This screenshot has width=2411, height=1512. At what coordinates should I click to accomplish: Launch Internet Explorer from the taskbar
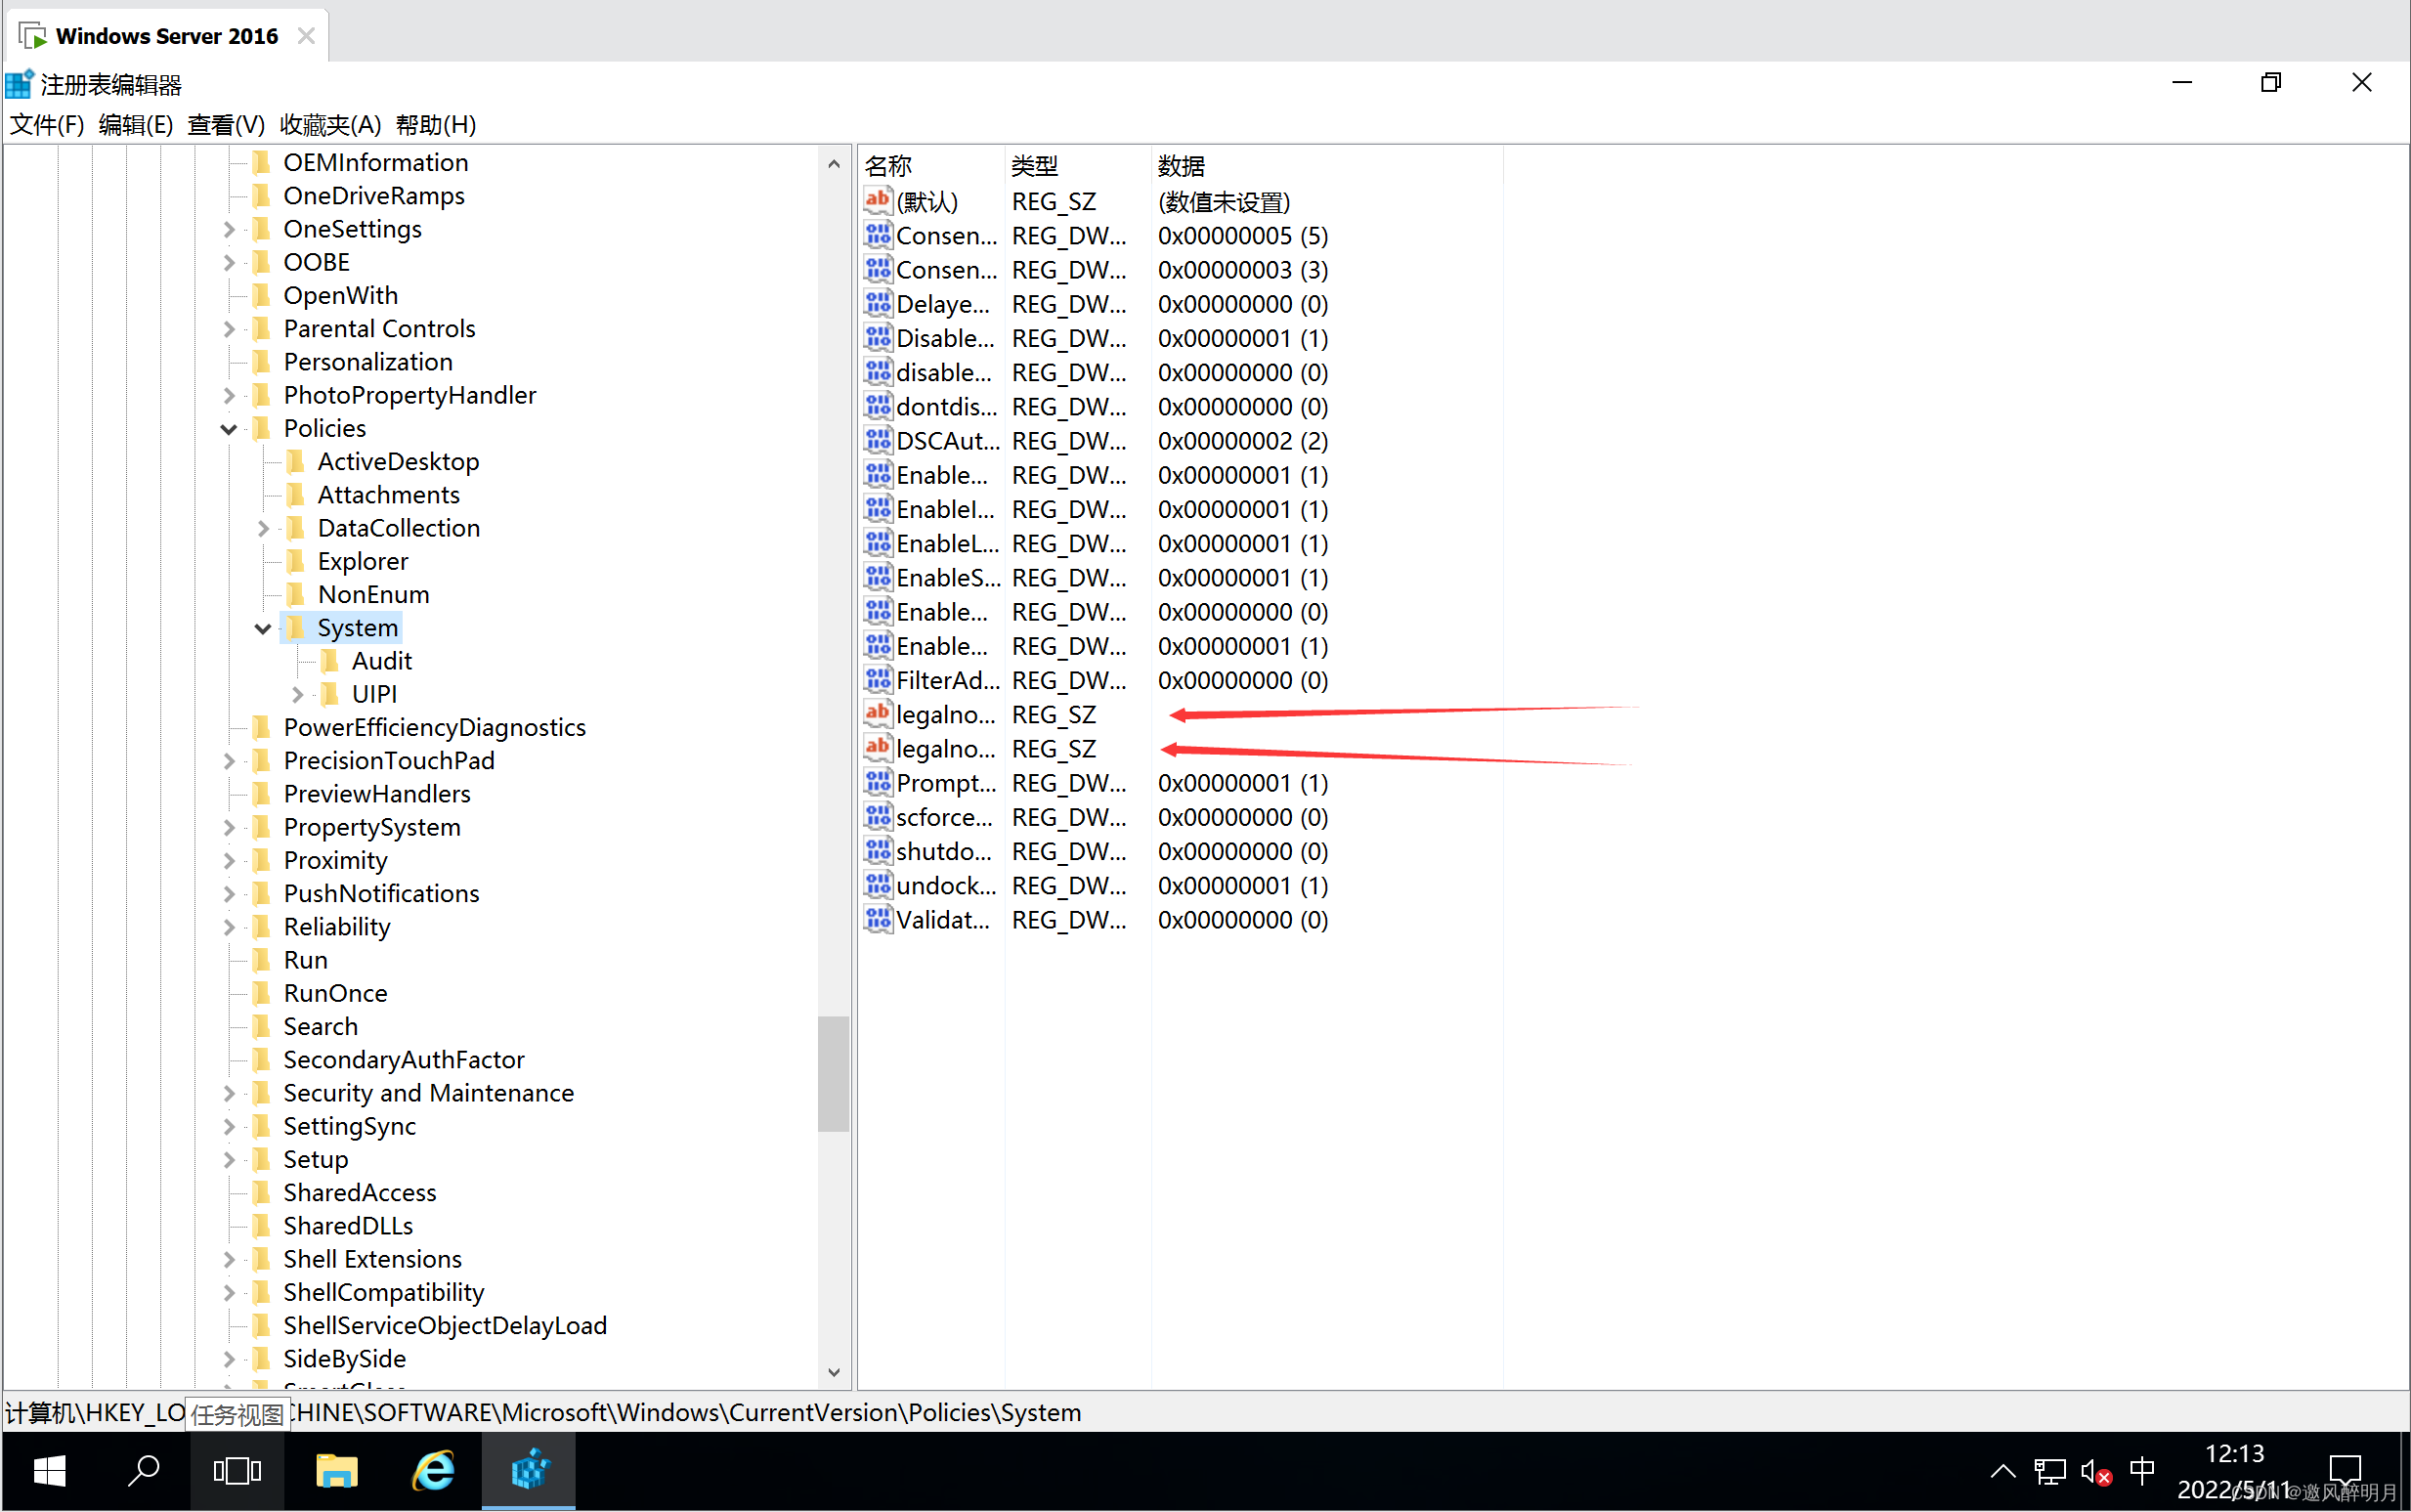click(434, 1470)
